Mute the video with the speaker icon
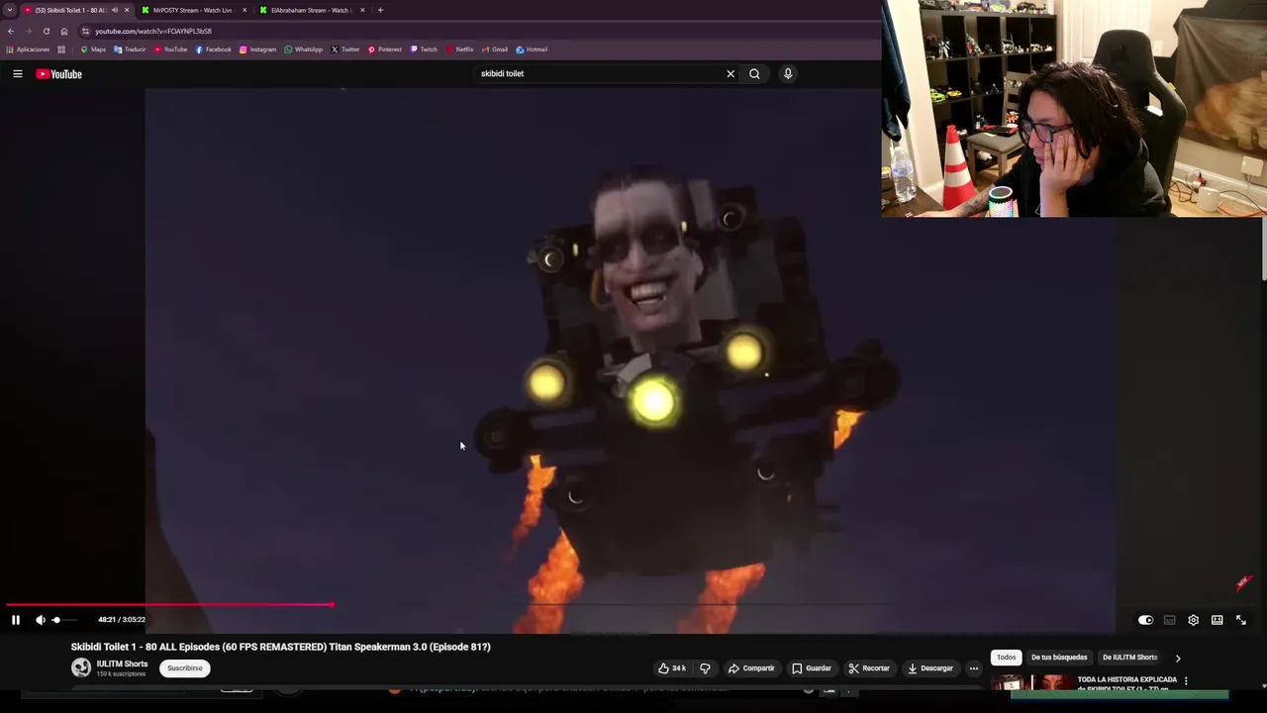 point(41,620)
